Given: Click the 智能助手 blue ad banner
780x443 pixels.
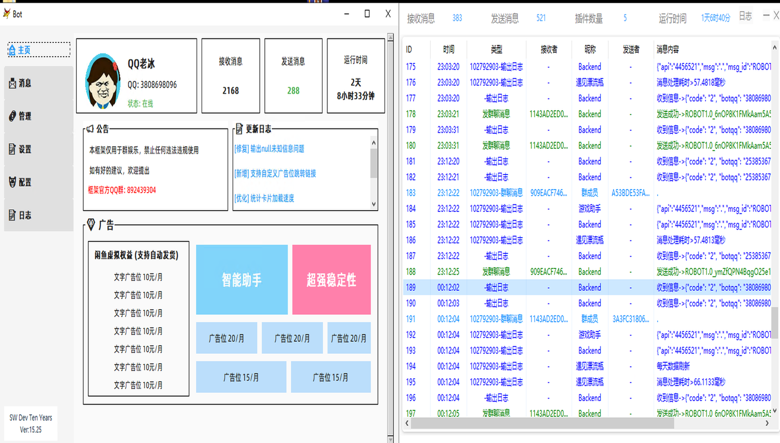Looking at the screenshot, I should coord(242,280).
